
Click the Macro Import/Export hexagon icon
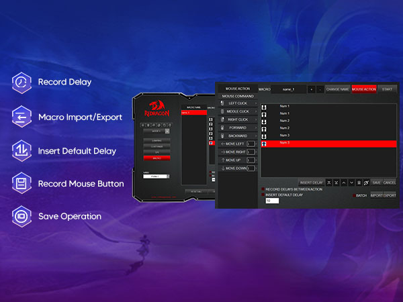[x=22, y=117]
